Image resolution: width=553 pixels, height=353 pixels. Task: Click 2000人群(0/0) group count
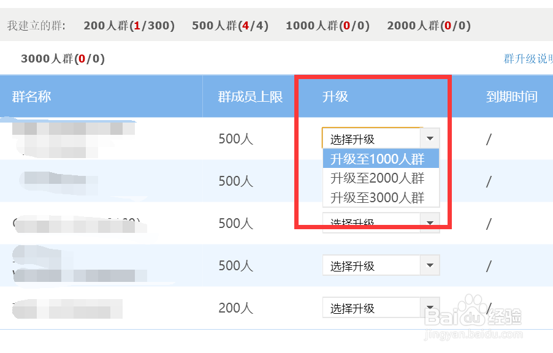point(429,26)
